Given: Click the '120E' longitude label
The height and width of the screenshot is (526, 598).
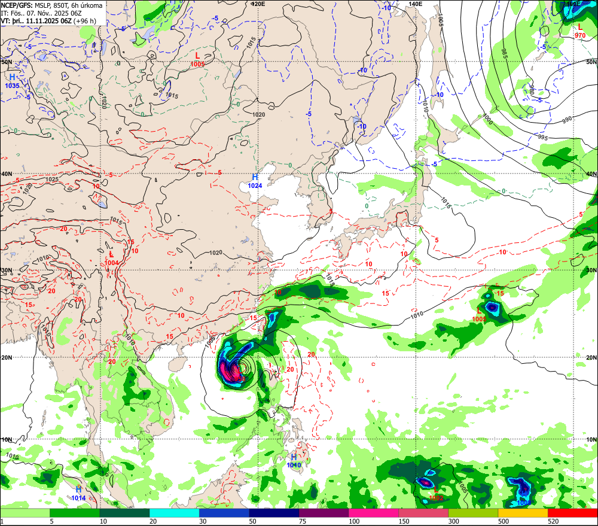Looking at the screenshot, I should coord(258,4).
